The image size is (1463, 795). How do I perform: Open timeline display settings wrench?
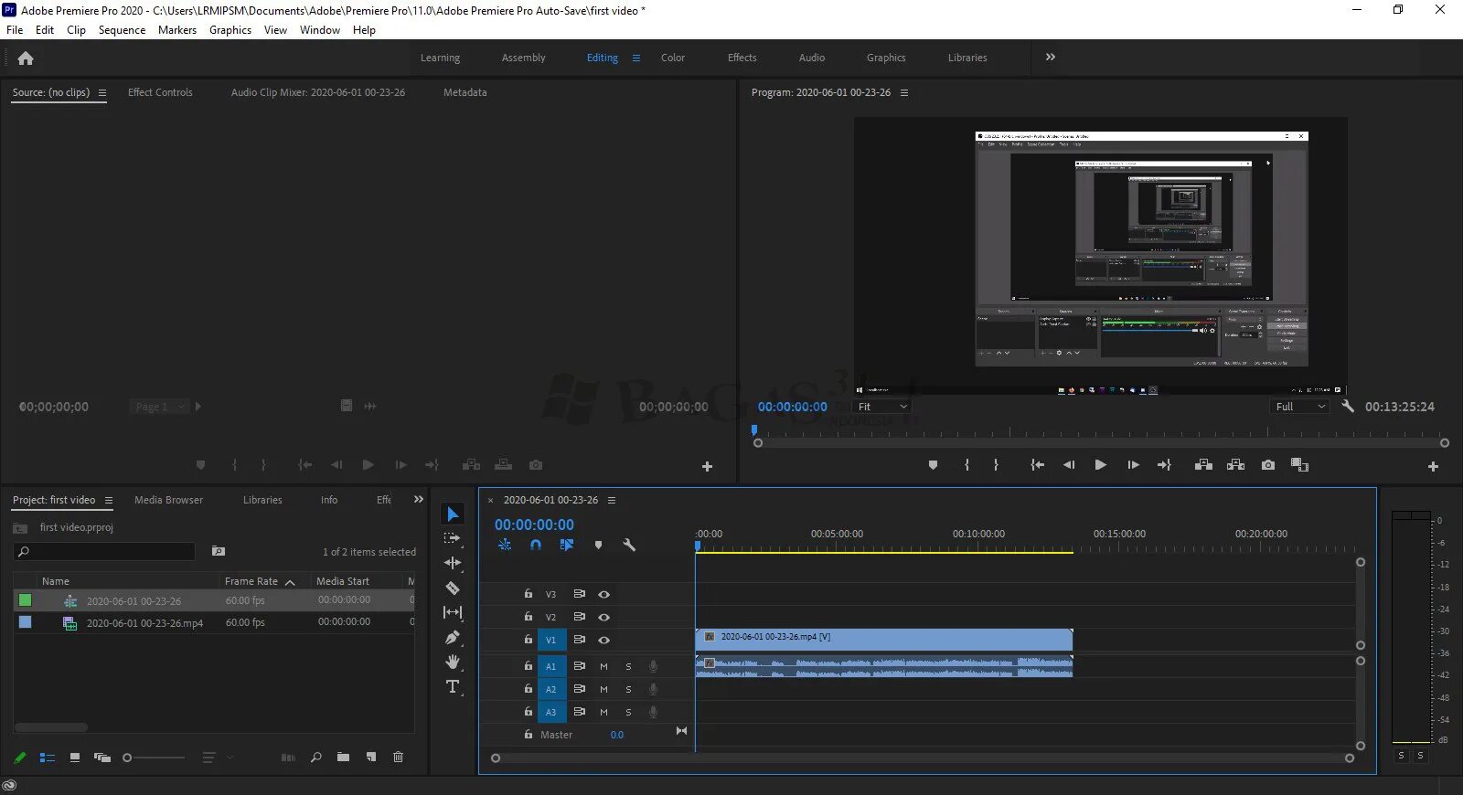(628, 545)
